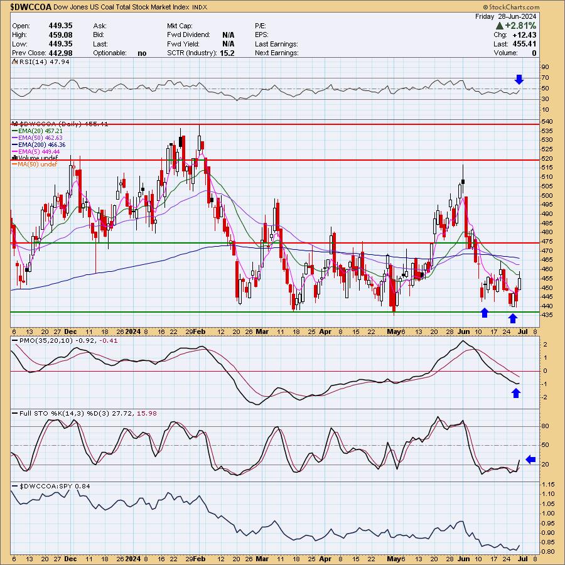This screenshot has width=565, height=565.
Task: Click the EMA(200) 466.36 legend text
Action: tap(42, 145)
